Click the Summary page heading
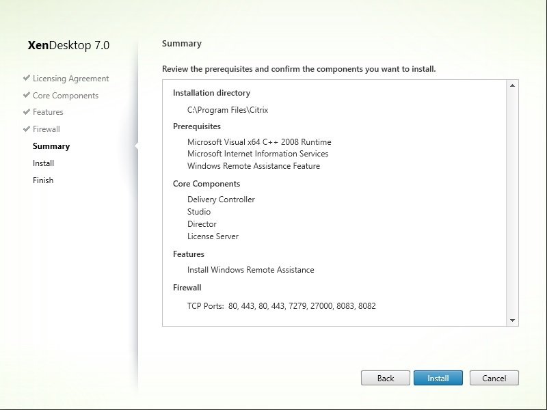This screenshot has height=410, width=547. (x=182, y=44)
